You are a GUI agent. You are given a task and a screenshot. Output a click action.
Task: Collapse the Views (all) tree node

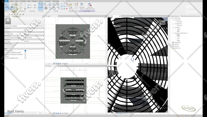[171, 18]
